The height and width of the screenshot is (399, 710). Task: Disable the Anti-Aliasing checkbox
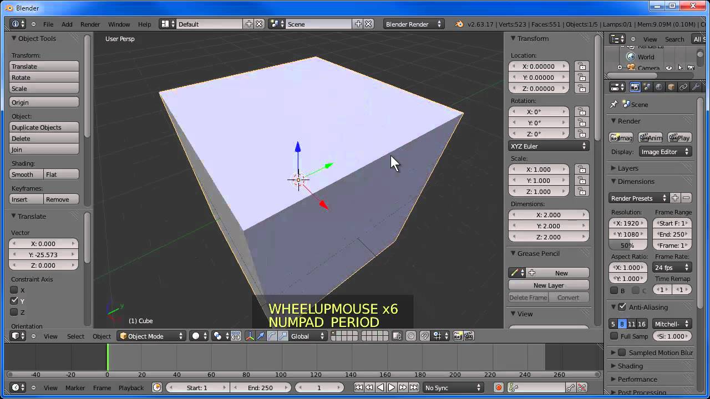tap(622, 307)
